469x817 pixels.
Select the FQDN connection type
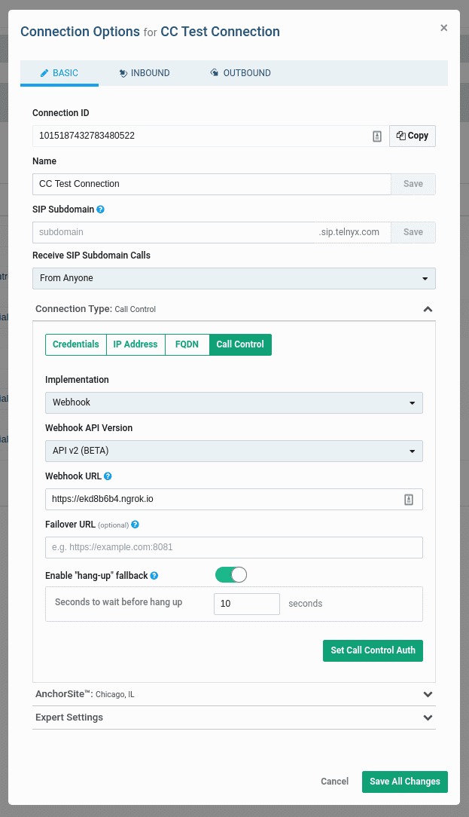187,344
